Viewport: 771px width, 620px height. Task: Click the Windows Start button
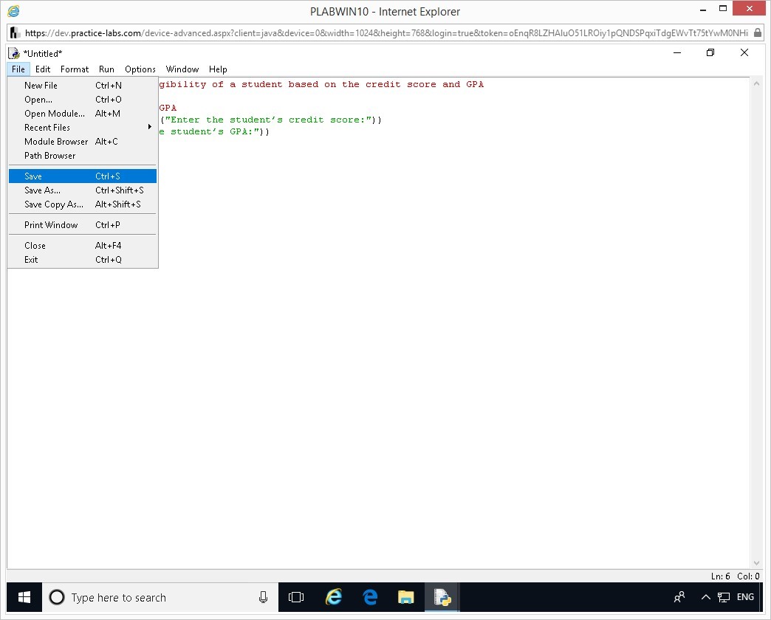(24, 597)
